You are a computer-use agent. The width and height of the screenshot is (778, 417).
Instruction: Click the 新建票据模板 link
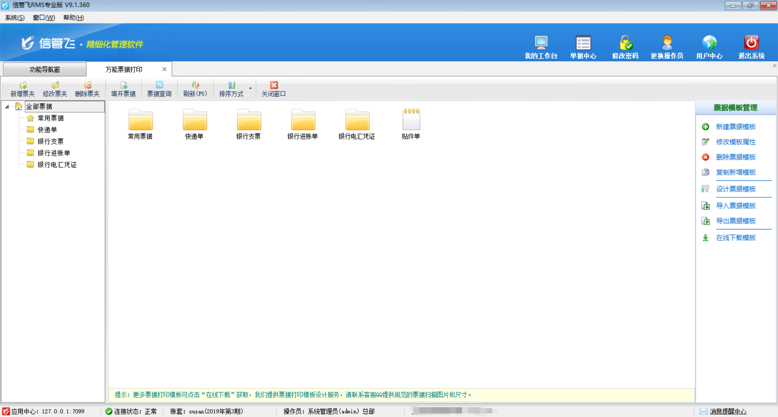pyautogui.click(x=735, y=127)
